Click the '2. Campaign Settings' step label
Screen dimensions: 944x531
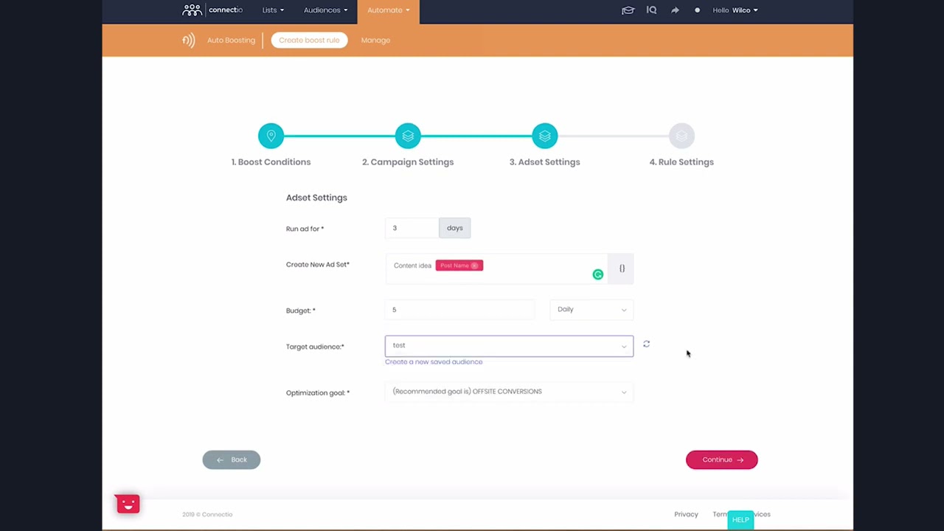pos(408,162)
